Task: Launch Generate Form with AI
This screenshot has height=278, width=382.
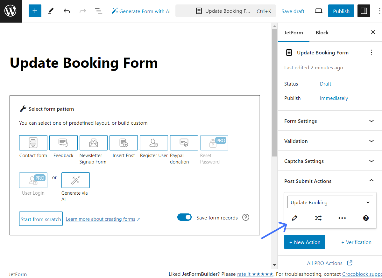Action: pos(141,11)
